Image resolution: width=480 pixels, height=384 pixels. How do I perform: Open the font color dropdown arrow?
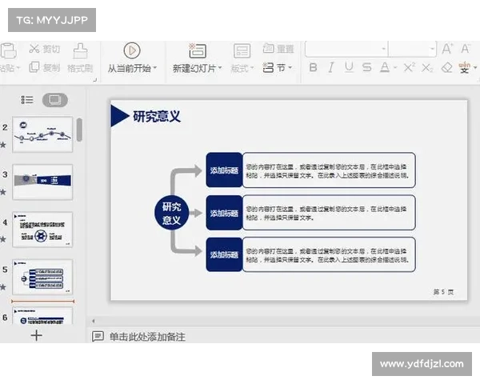point(395,68)
